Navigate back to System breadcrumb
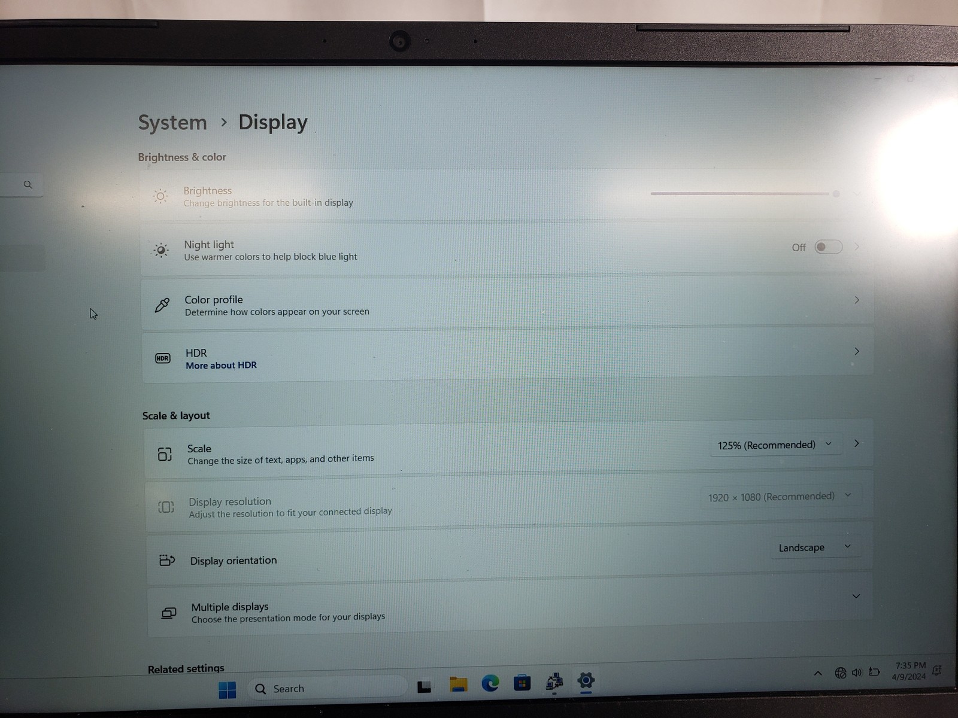This screenshot has width=958, height=718. pyautogui.click(x=172, y=123)
